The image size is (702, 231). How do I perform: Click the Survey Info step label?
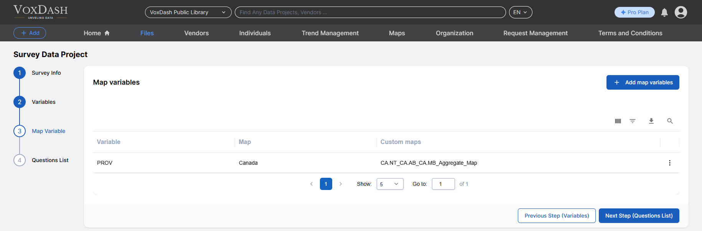pyautogui.click(x=46, y=73)
